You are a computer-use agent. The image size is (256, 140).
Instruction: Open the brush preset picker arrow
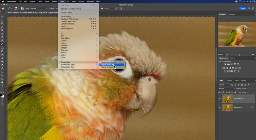[19, 8]
